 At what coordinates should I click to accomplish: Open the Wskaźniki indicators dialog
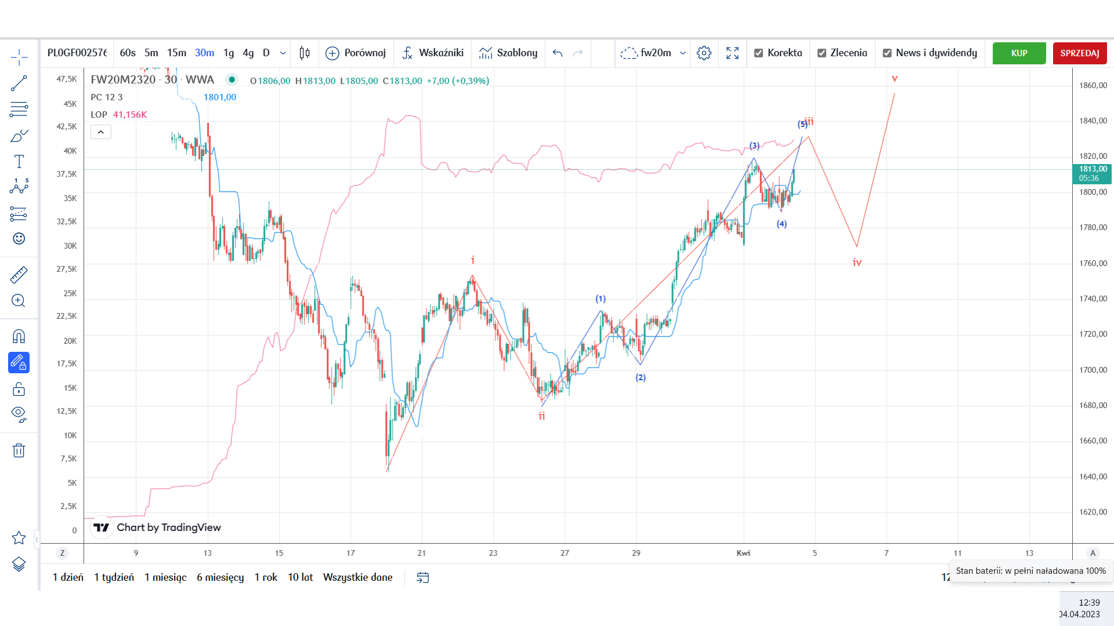433,53
